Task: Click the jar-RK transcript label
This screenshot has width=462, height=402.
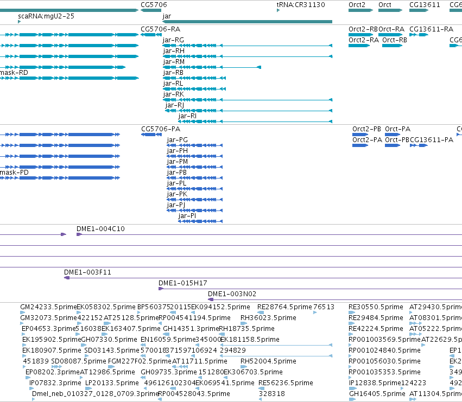Action: click(x=174, y=94)
